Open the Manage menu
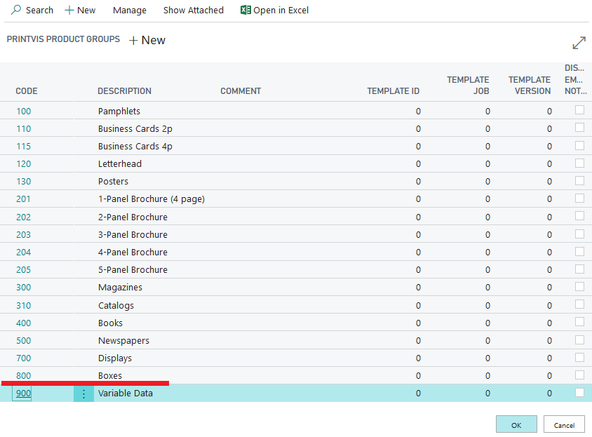 (129, 11)
